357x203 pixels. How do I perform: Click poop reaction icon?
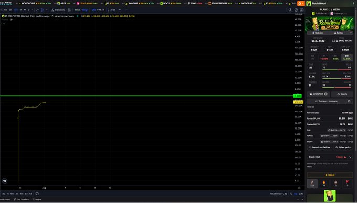click(335, 184)
